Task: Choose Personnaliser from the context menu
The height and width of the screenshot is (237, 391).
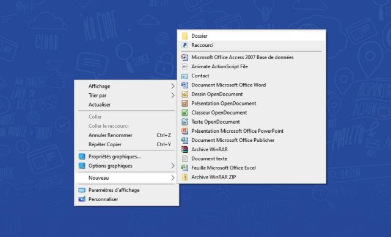Action: point(126,199)
